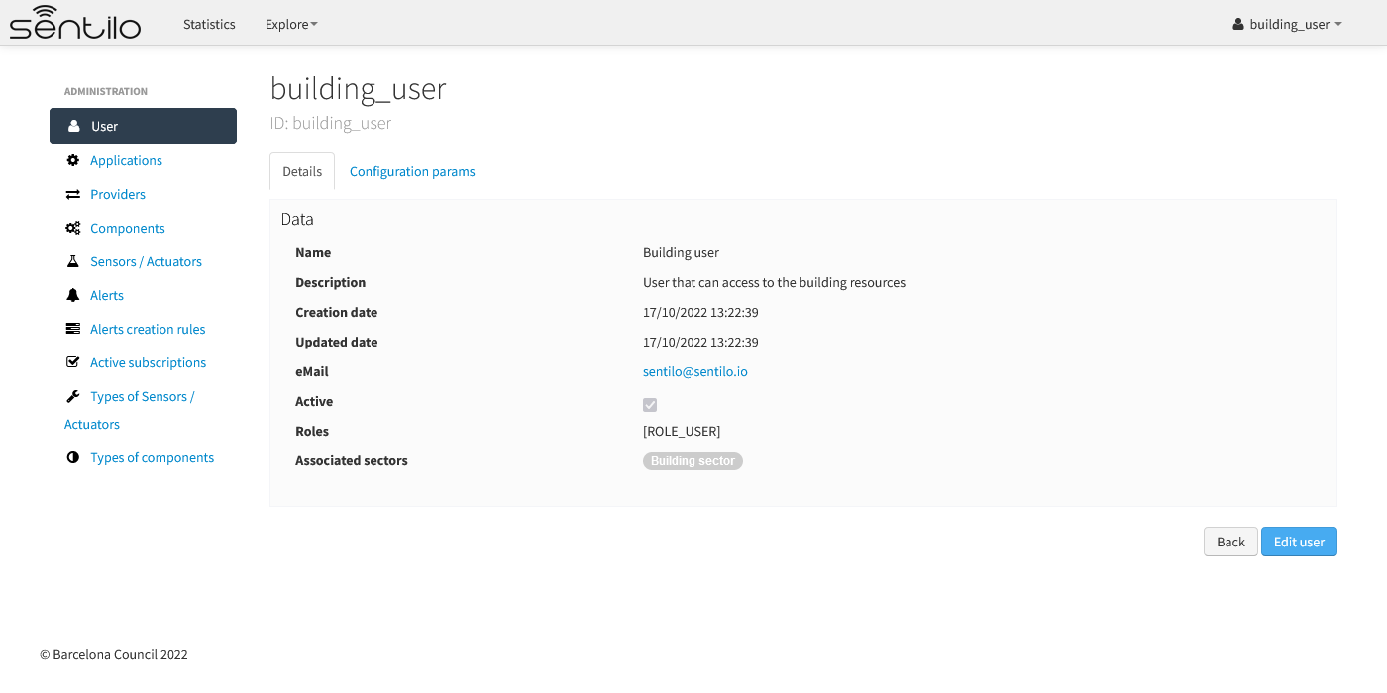The height and width of the screenshot is (693, 1387).
Task: Click the user icon in the top bar
Action: click(1238, 24)
